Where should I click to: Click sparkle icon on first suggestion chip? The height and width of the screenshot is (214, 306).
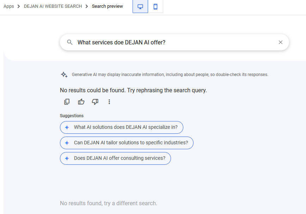[x=67, y=127]
